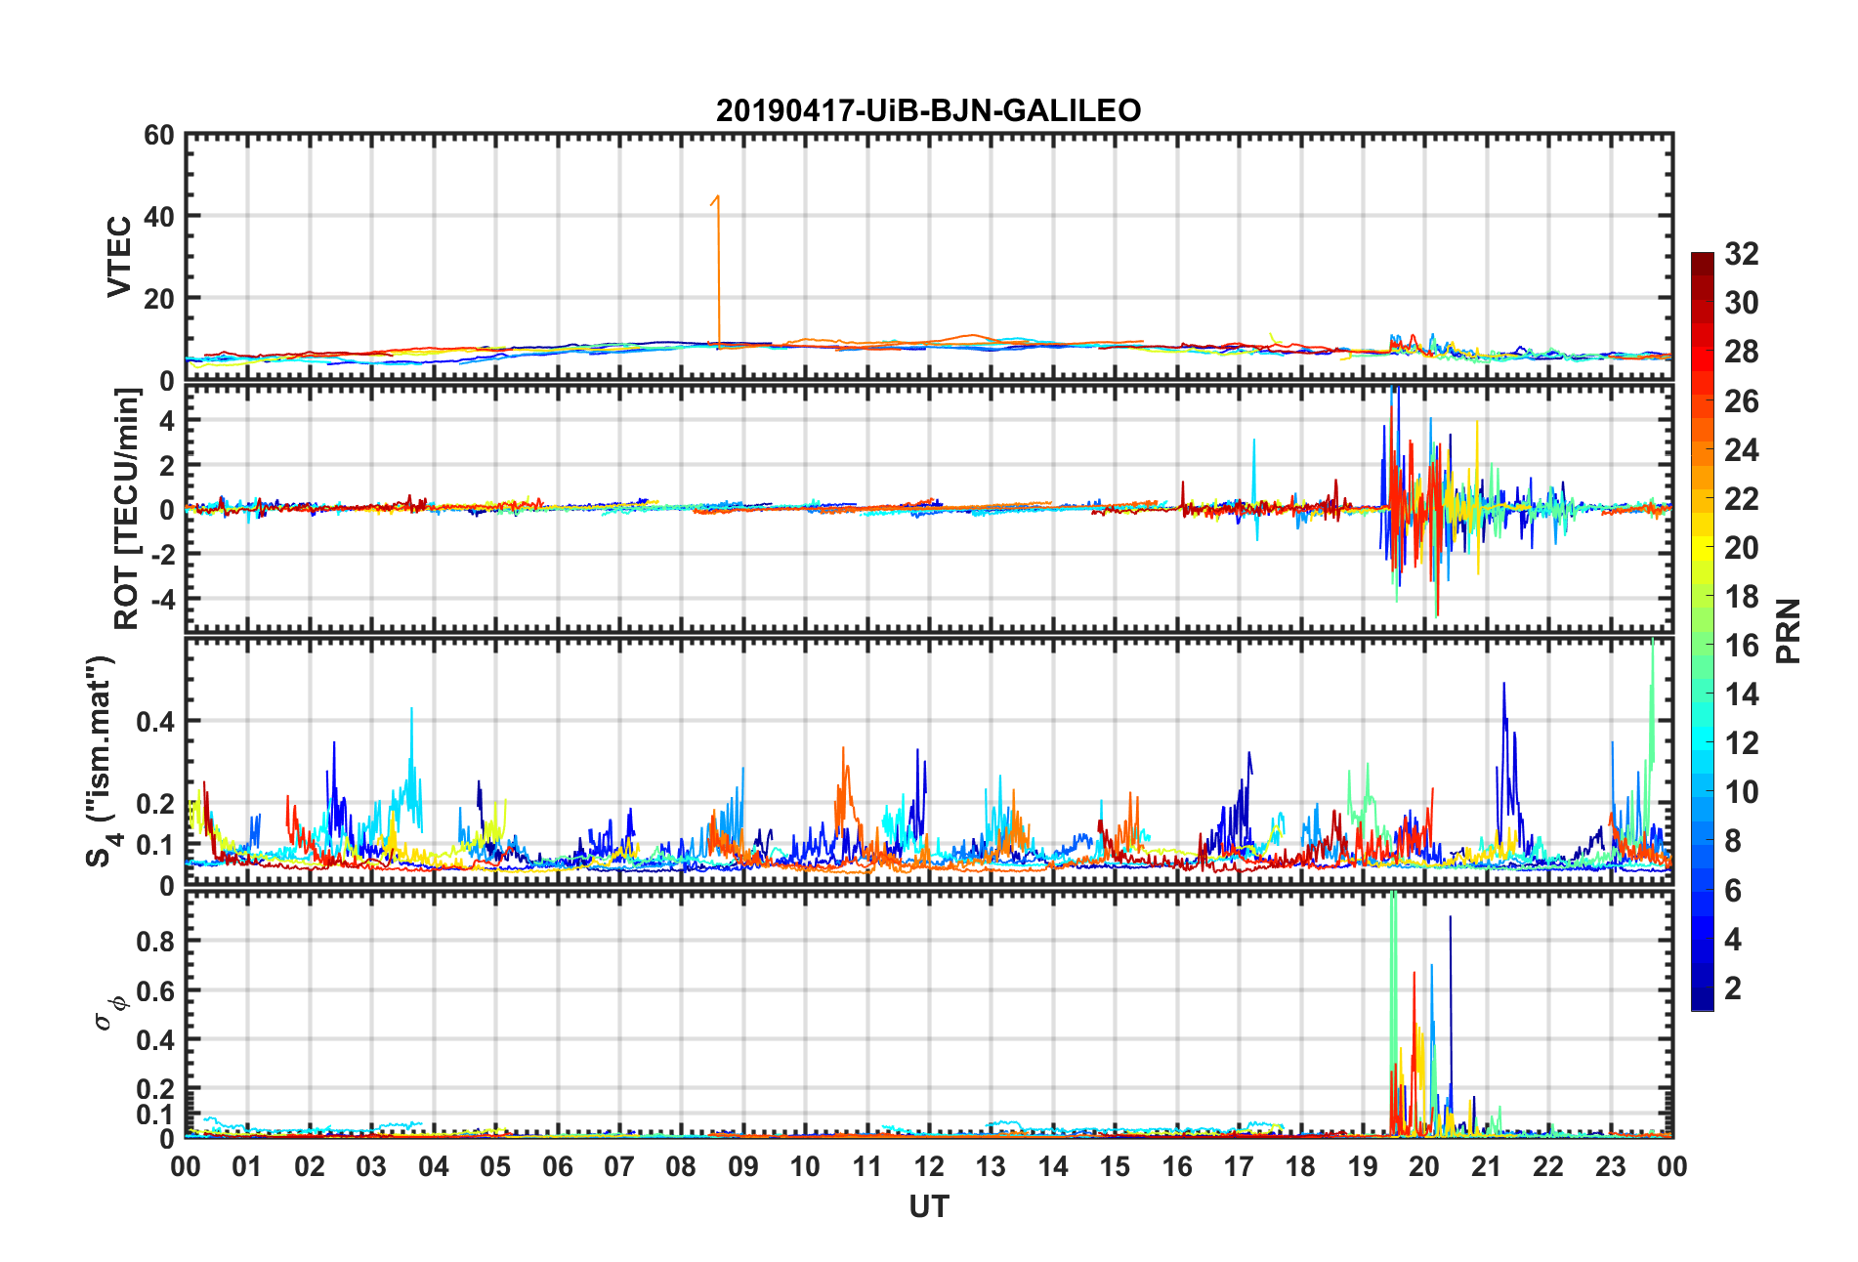Click the PRN jet colorbar strip
Image resolution: width=1858 pixels, height=1262 pixels.
1702,631
